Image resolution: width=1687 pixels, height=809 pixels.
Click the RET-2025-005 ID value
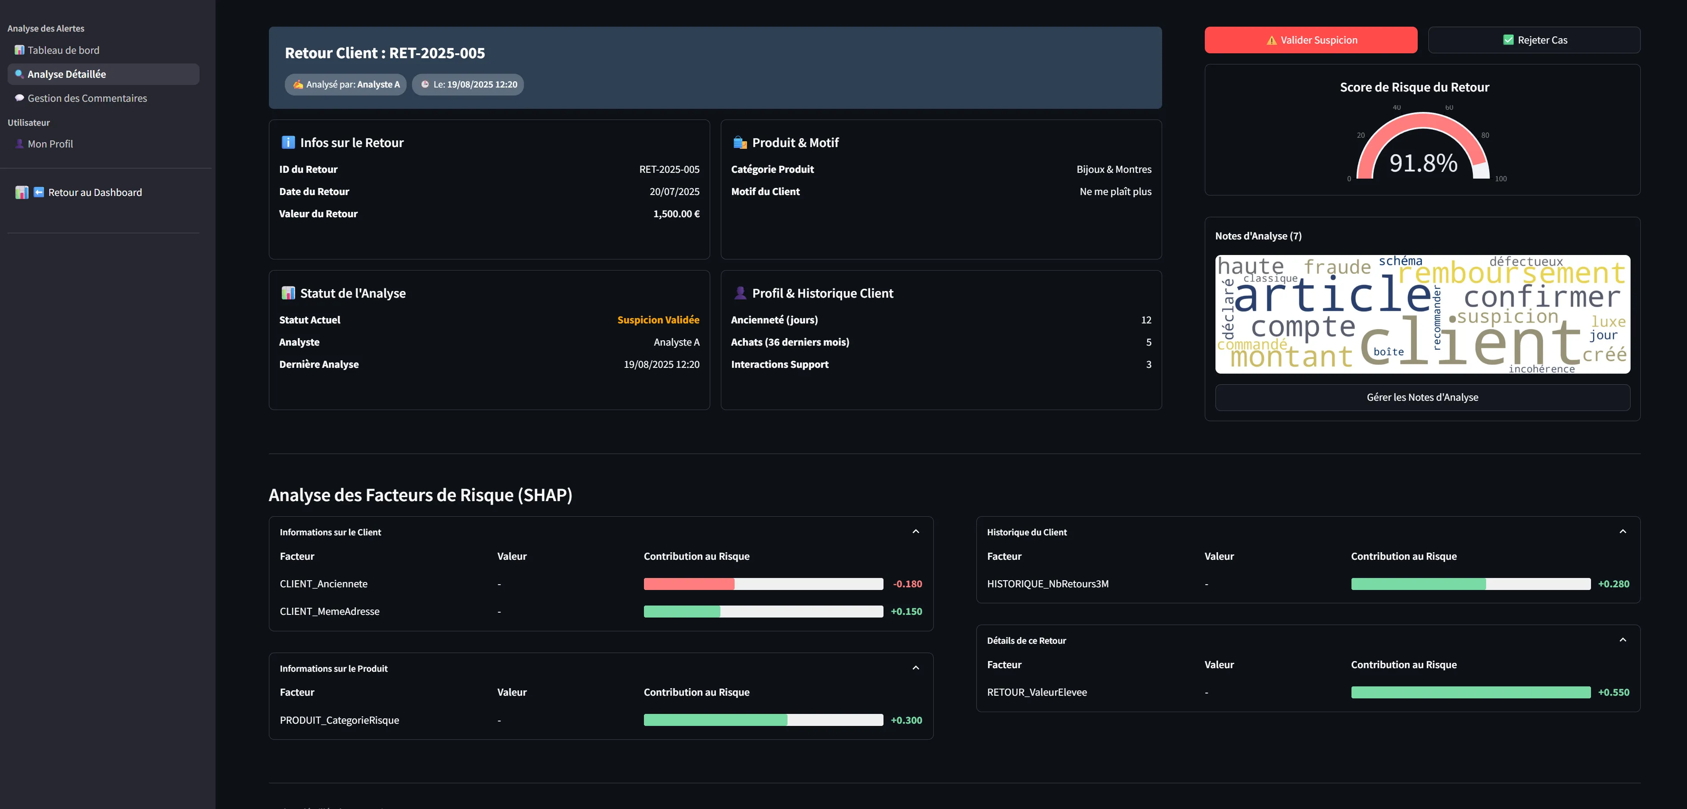pos(669,170)
